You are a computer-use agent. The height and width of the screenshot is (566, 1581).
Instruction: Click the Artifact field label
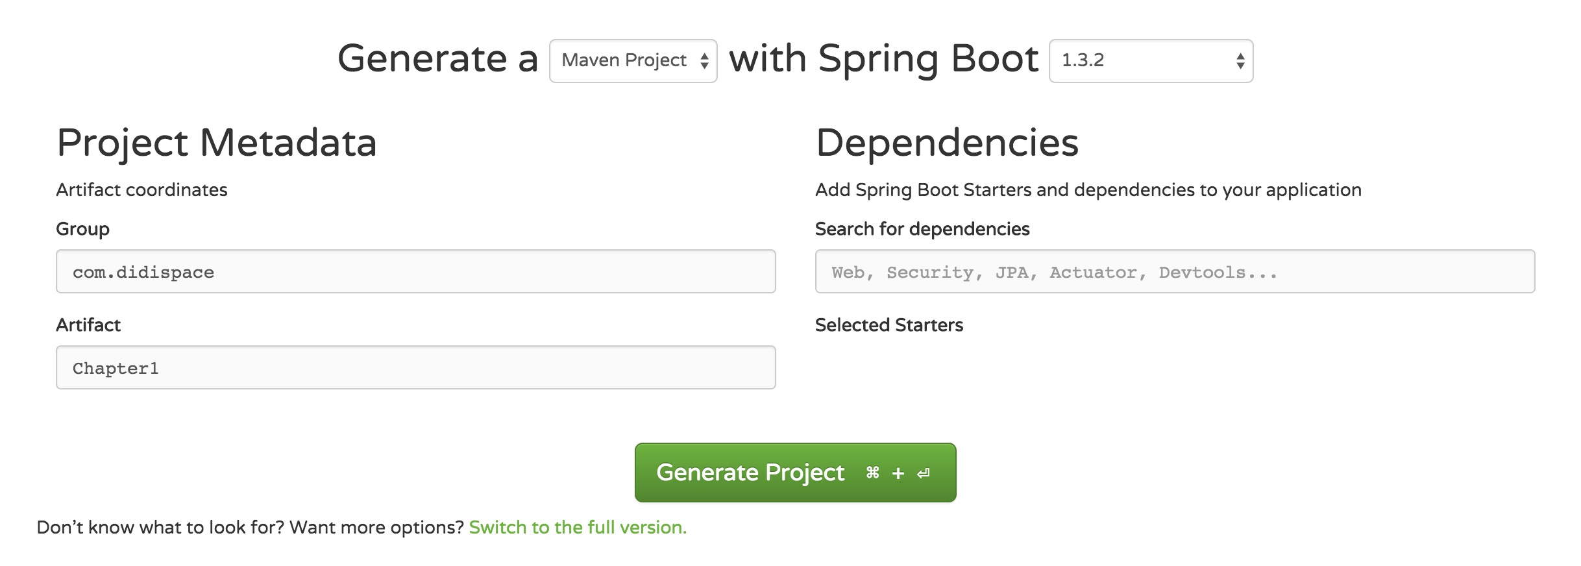88,325
